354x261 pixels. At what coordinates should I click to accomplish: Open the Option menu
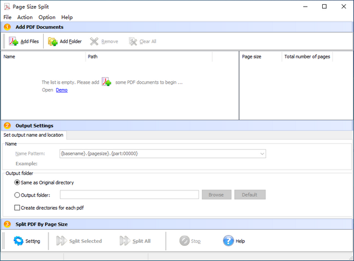[47, 17]
